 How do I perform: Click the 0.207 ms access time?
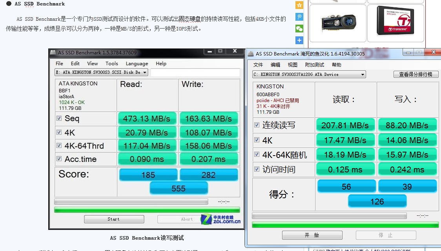[209, 159]
